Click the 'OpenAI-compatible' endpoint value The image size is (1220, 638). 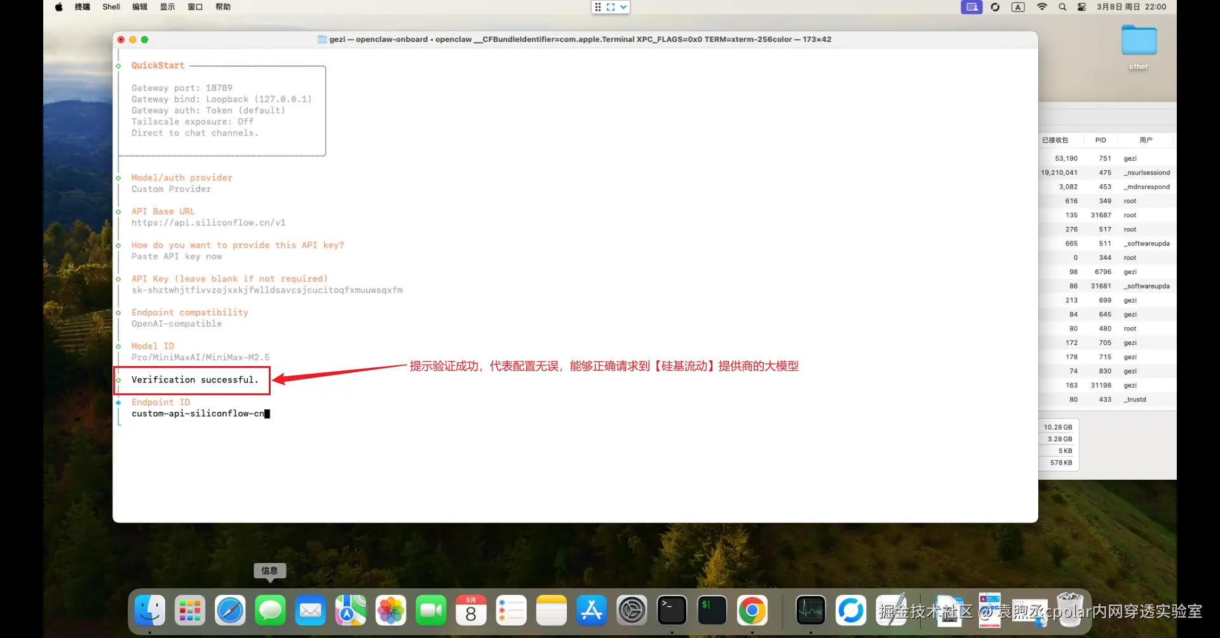pos(177,324)
